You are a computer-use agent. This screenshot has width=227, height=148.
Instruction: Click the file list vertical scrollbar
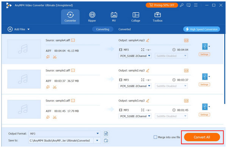[x=225, y=69]
